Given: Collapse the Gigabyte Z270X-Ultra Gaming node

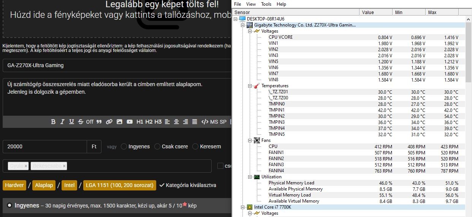Looking at the screenshot, I should [243, 25].
